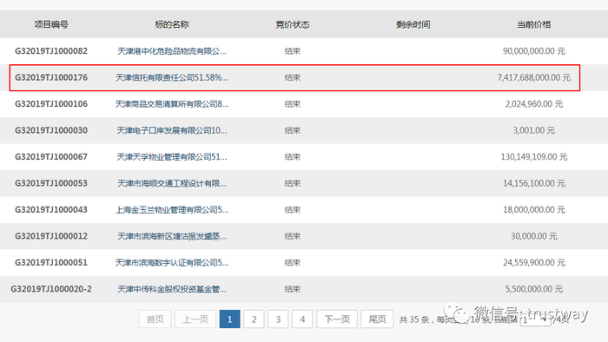Screen dimensions: 608x342
Task: Open the 天津信托有限责任公司51.58% listing link
Action: coord(172,77)
